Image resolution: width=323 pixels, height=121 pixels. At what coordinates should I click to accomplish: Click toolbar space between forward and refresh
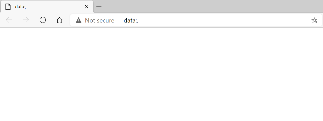34,20
